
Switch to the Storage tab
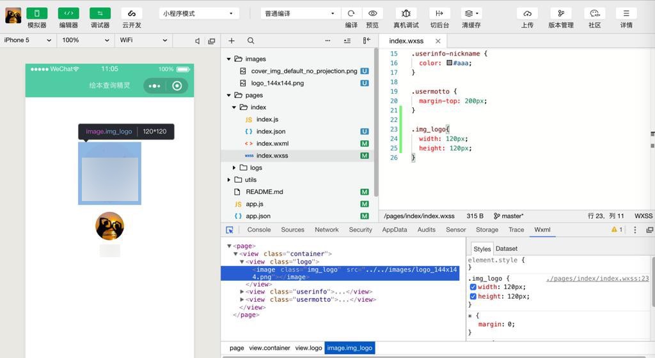pyautogui.click(x=487, y=230)
